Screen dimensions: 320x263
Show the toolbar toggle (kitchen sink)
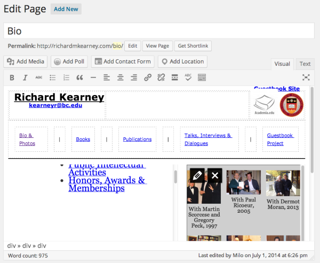[x=202, y=78]
